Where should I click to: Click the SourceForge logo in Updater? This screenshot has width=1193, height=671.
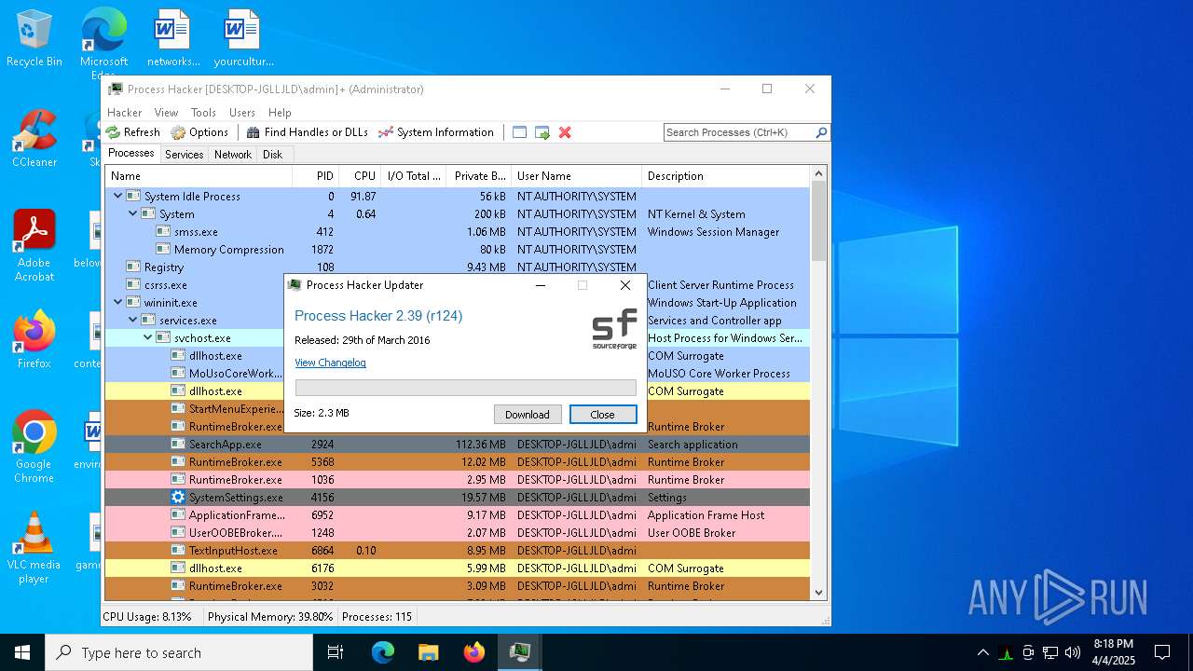click(615, 329)
